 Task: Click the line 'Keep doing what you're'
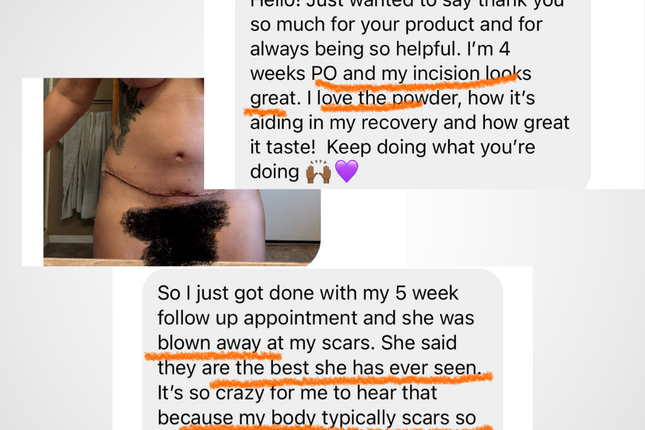pyautogui.click(x=431, y=147)
